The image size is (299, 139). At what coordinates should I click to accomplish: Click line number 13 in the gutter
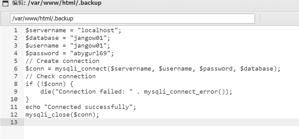click(x=14, y=122)
